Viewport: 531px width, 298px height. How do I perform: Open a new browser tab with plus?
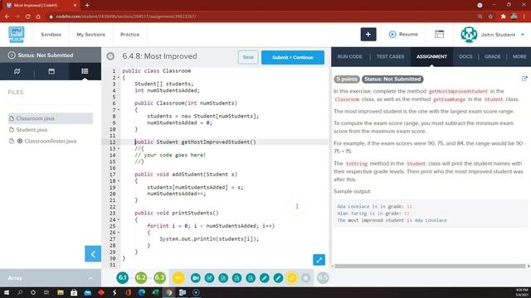point(87,5)
